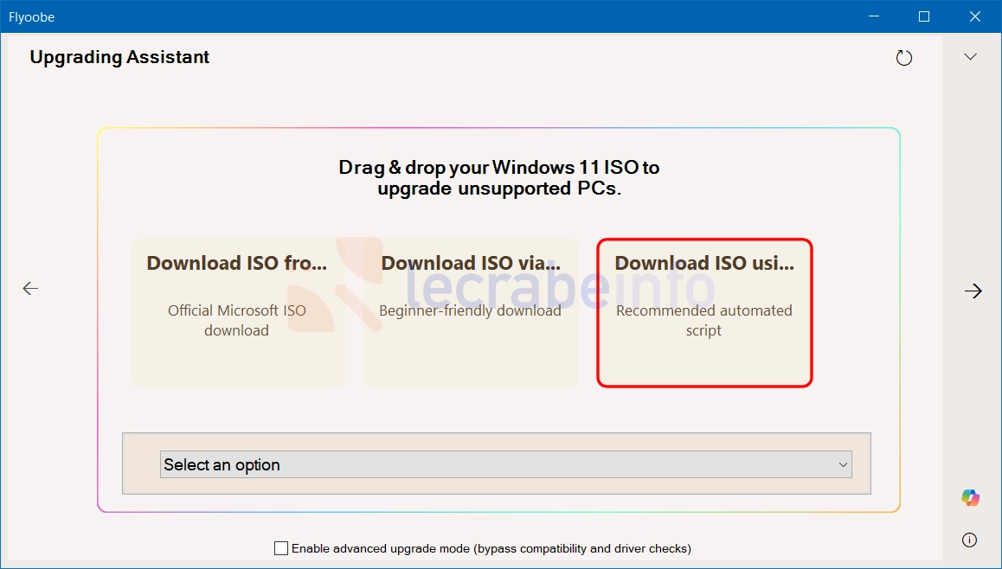Image resolution: width=1002 pixels, height=569 pixels.
Task: Click the dropdown arrow of option combo box
Action: pos(843,465)
